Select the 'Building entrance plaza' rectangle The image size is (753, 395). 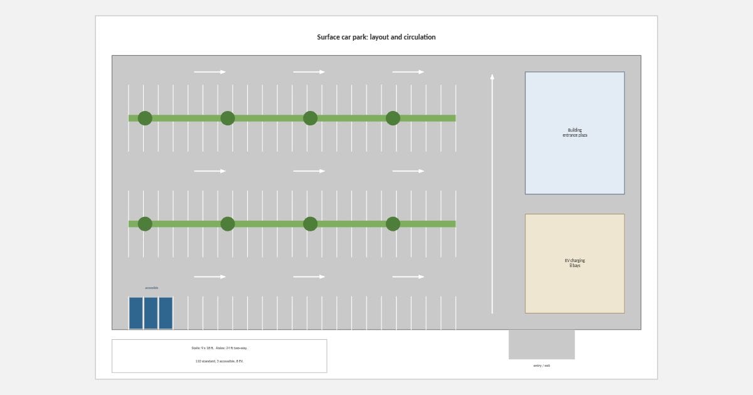point(575,133)
